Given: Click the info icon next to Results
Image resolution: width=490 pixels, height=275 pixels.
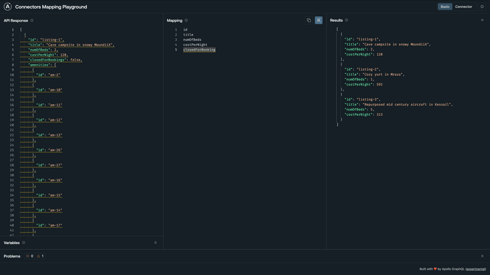Looking at the screenshot, I should [x=347, y=20].
